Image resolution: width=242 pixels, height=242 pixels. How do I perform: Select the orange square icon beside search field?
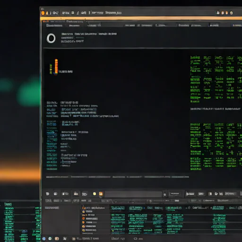[x=101, y=194]
